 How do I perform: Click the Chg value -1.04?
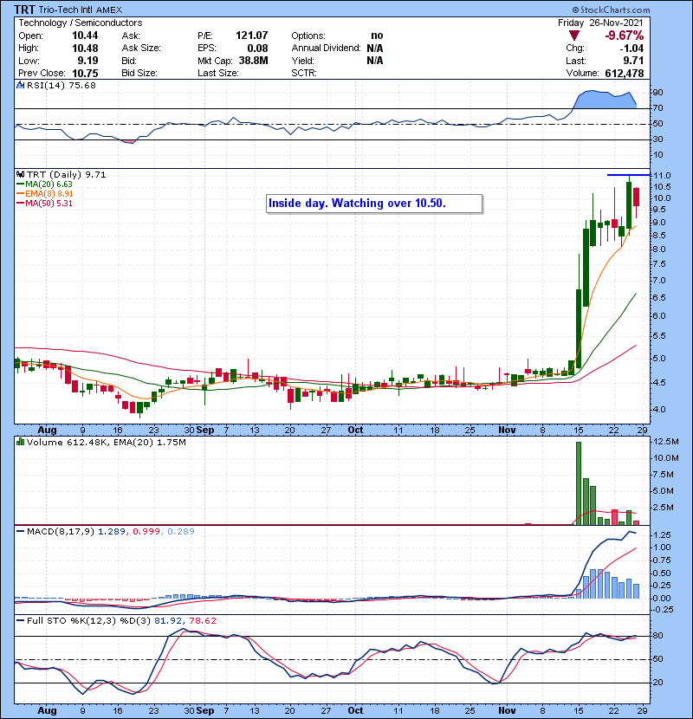point(631,49)
